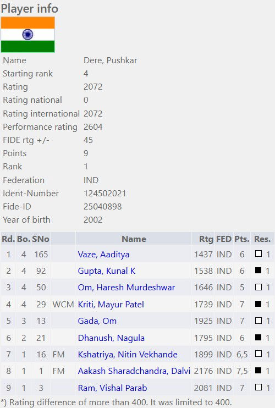Click black piece icon in round 8
275x408 pixels.
click(258, 370)
